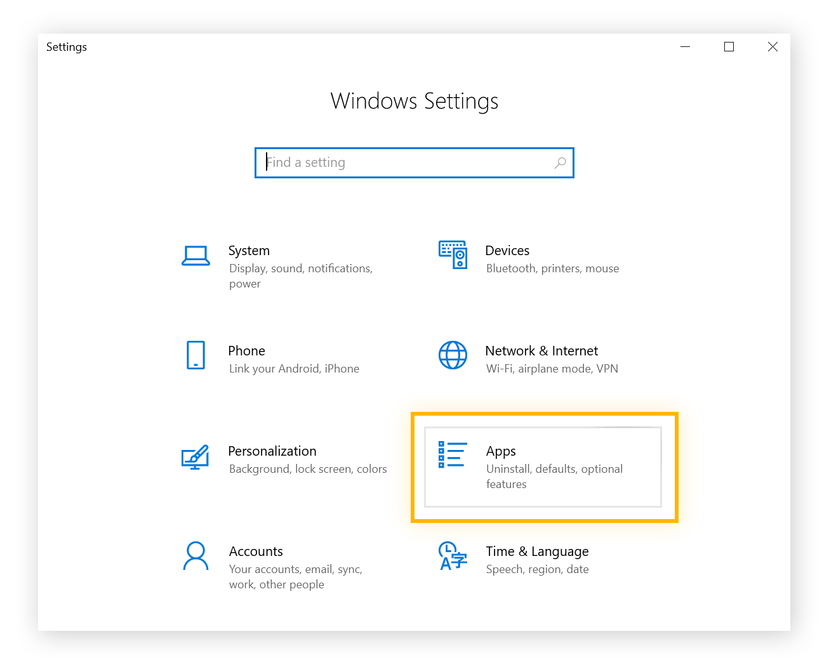This screenshot has width=829, height=667.
Task: Click the Devices keyboard and speaker icon
Action: (x=453, y=254)
